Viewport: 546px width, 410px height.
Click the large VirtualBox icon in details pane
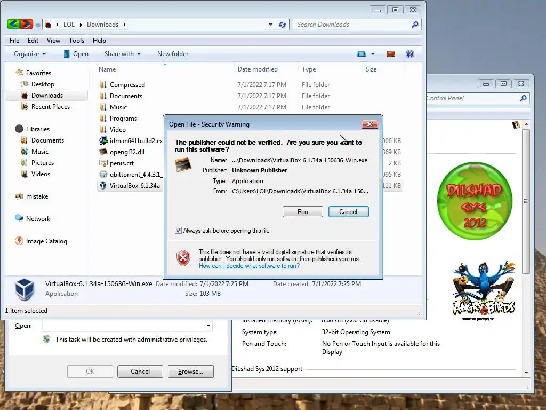[25, 289]
